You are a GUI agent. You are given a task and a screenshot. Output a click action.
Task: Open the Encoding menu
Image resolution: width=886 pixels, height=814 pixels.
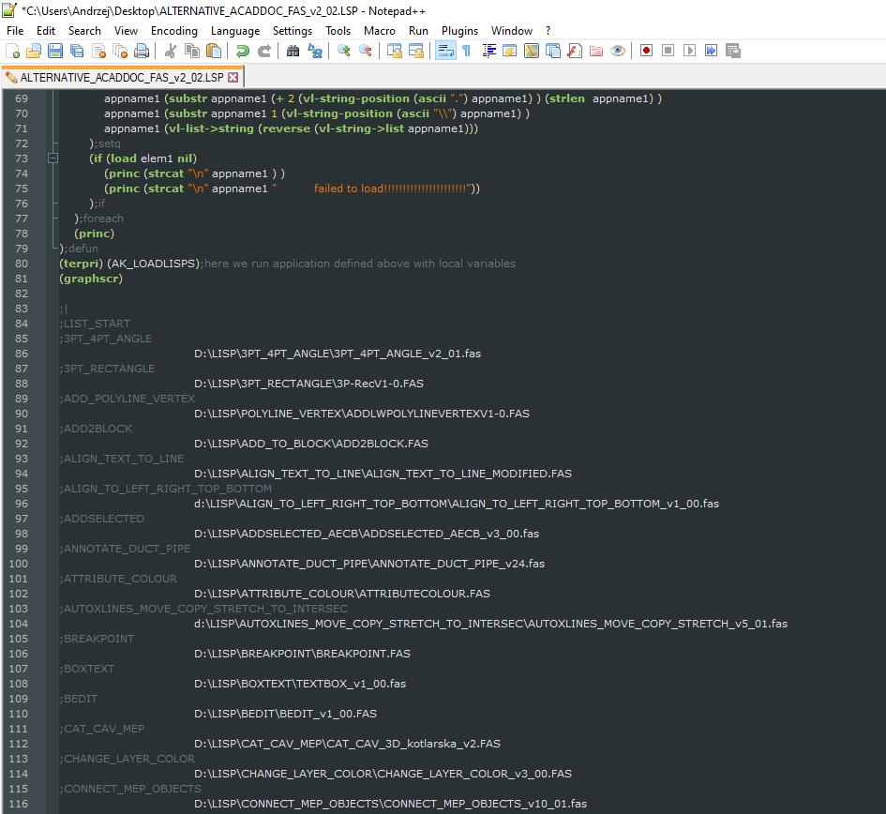(173, 30)
